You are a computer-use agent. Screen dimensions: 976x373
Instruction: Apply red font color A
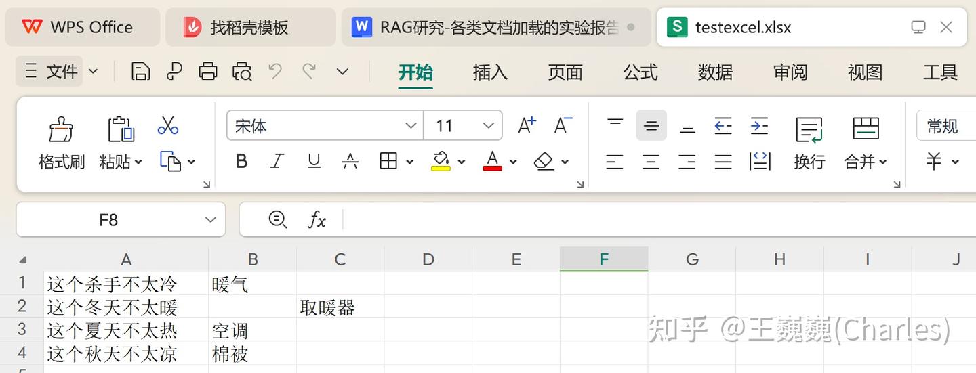coord(492,161)
